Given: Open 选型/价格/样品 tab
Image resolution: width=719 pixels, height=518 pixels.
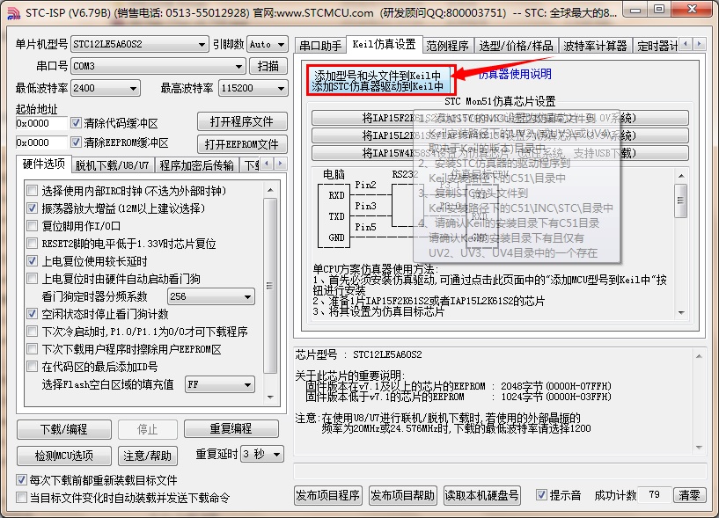Looking at the screenshot, I should pyautogui.click(x=516, y=46).
